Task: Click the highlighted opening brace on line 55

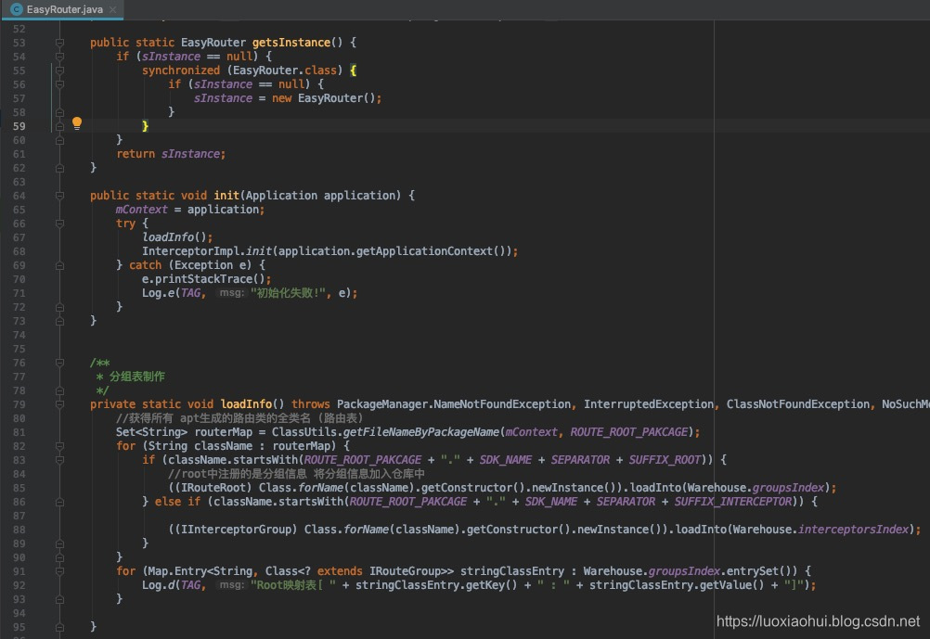Action: [353, 70]
